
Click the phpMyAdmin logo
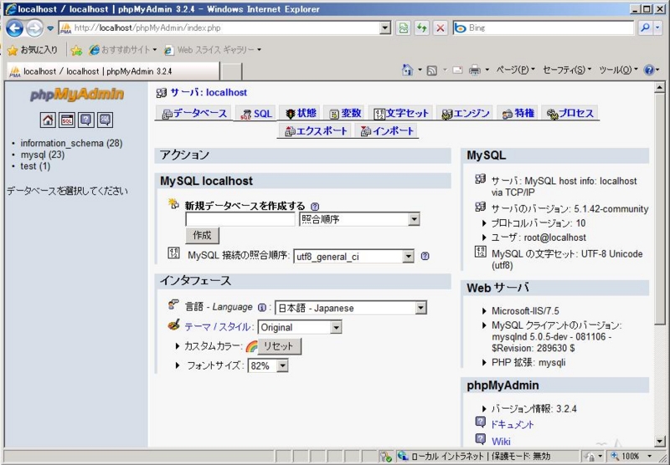tap(77, 95)
